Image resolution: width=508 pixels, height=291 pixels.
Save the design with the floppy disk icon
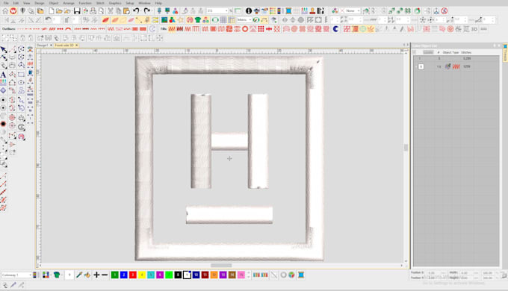click(77, 11)
